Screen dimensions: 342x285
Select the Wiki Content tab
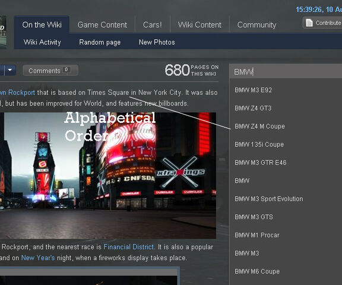pyautogui.click(x=199, y=24)
